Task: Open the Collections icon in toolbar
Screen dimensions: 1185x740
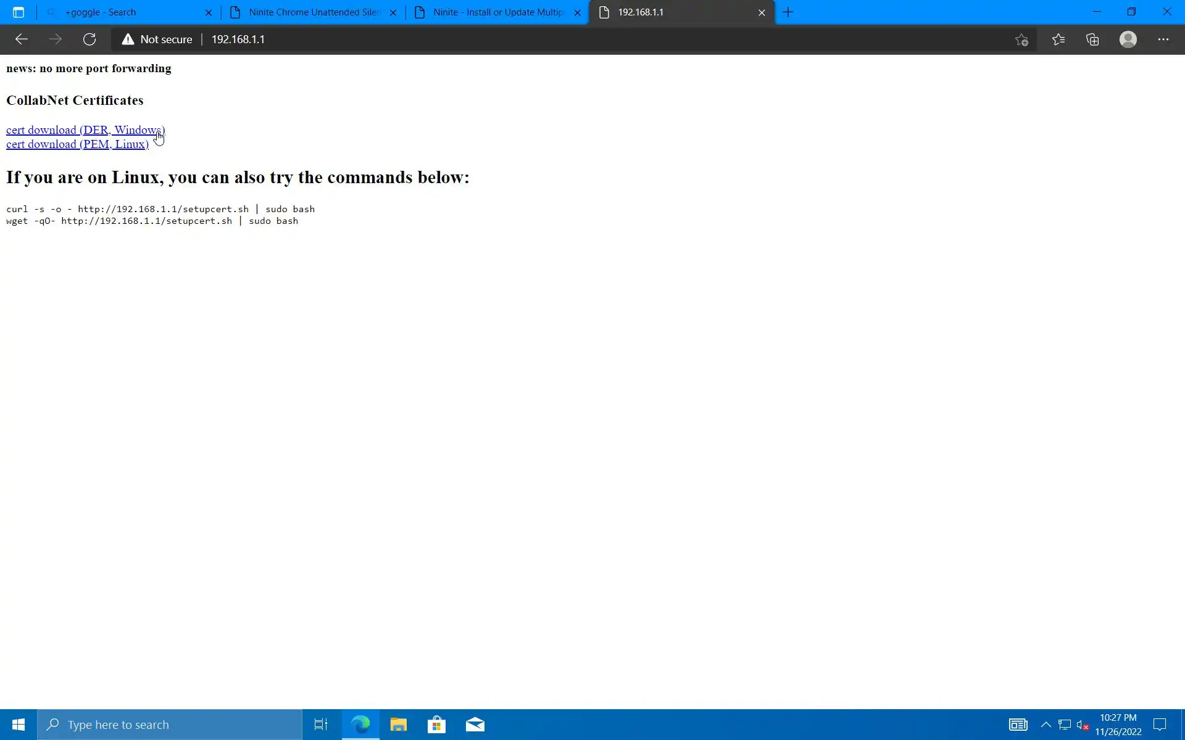Action: tap(1092, 39)
